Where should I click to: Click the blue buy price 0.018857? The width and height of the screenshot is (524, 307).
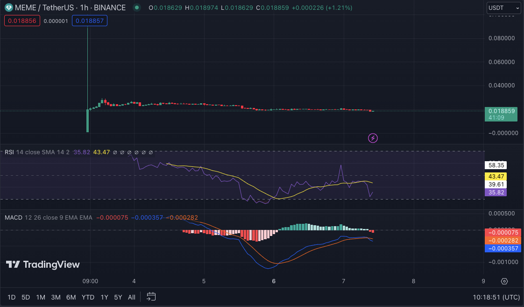90,21
